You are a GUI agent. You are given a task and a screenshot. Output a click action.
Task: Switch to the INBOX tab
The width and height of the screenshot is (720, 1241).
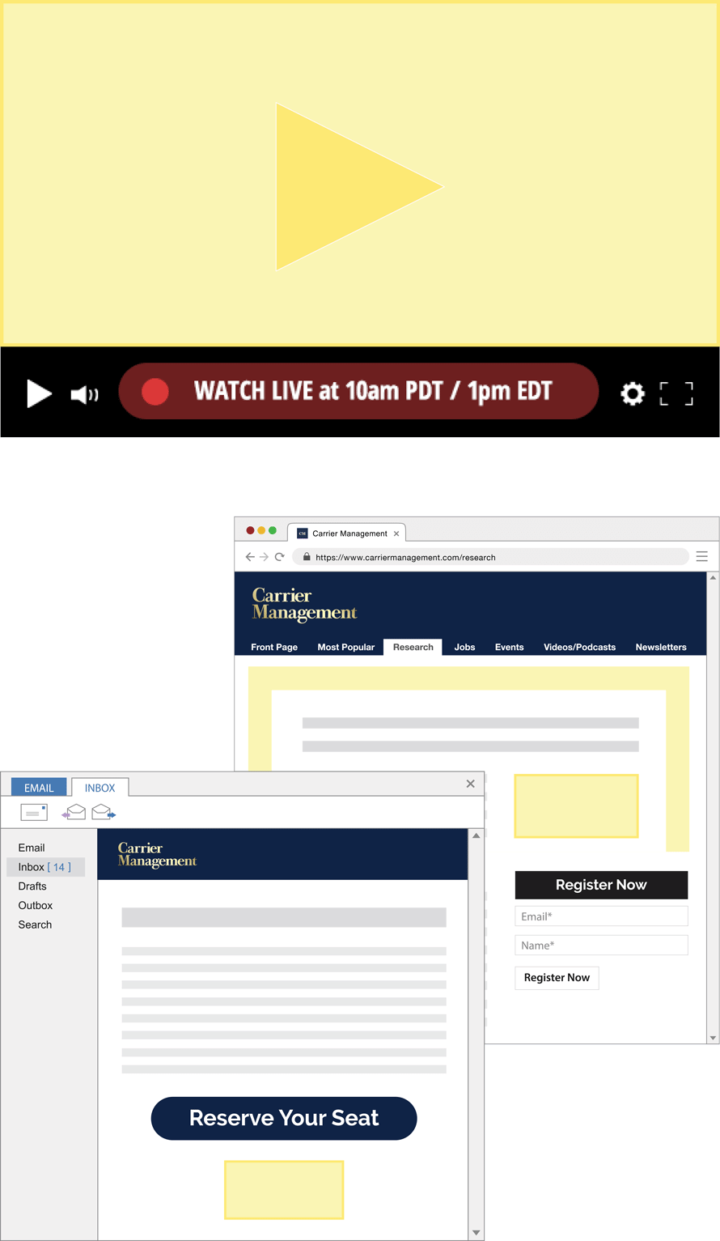pyautogui.click(x=100, y=788)
